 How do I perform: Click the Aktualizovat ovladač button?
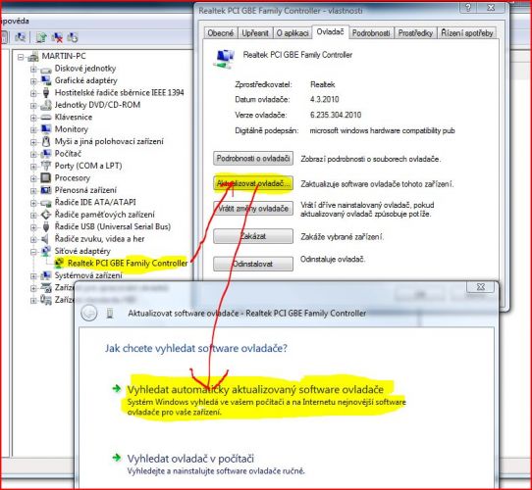[x=253, y=183]
